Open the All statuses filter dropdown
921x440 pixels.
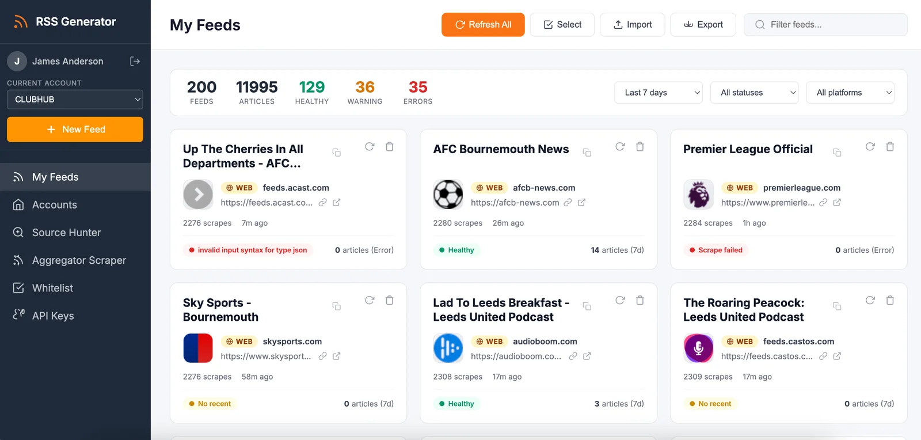click(x=754, y=93)
